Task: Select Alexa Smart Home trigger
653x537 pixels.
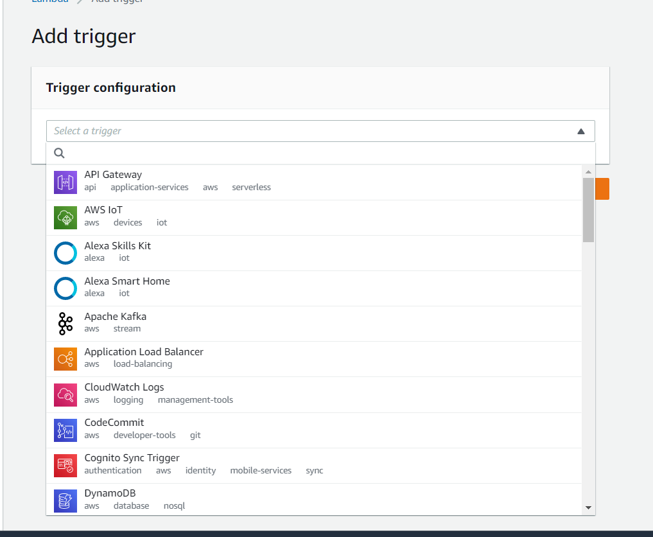Action: pos(314,288)
